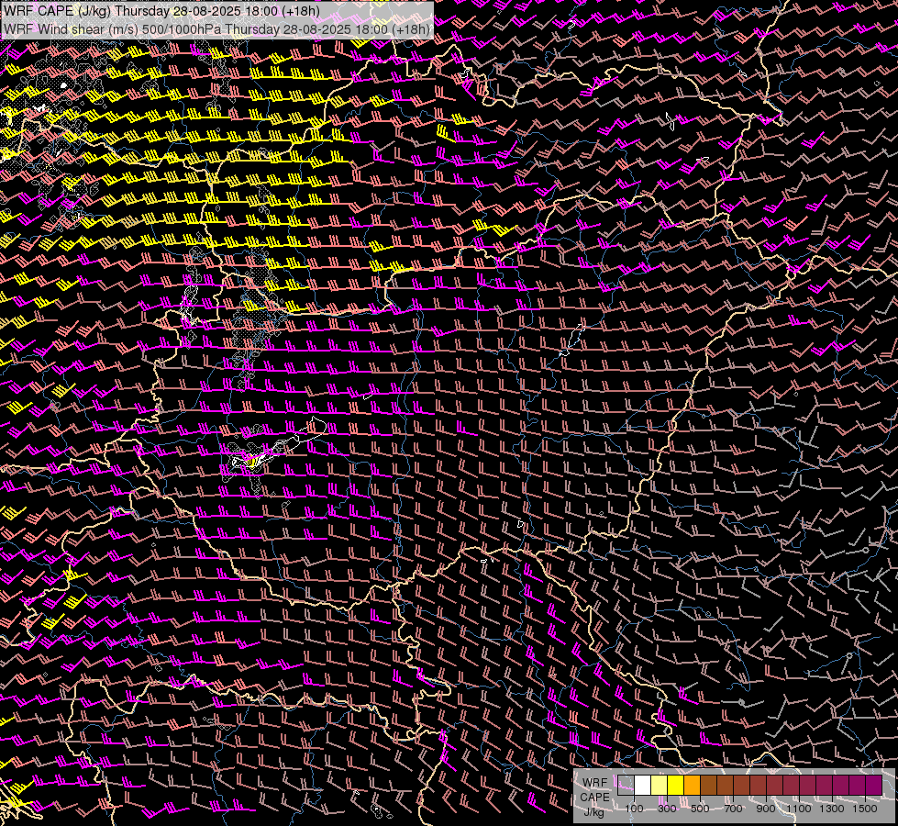Click the 300 legend tick label

point(667,809)
